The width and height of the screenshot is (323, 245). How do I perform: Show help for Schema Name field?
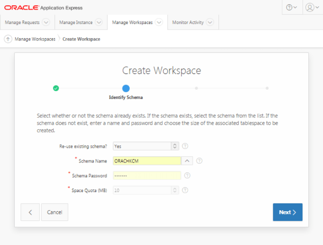[x=199, y=161]
